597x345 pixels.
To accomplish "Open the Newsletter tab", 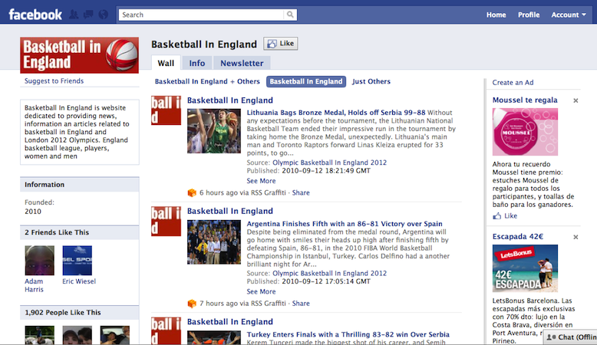I will click(242, 63).
